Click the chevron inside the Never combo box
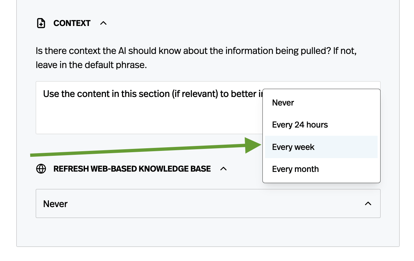 coord(368,204)
